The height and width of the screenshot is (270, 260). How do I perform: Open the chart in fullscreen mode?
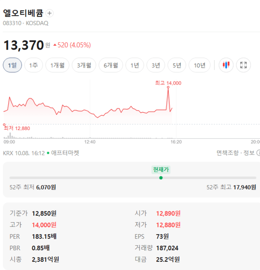(x=244, y=65)
